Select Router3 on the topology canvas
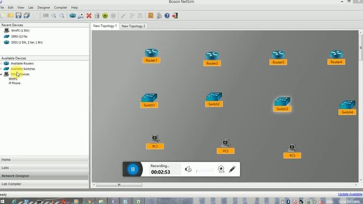The height and width of the screenshot is (204, 363). pyautogui.click(x=278, y=58)
